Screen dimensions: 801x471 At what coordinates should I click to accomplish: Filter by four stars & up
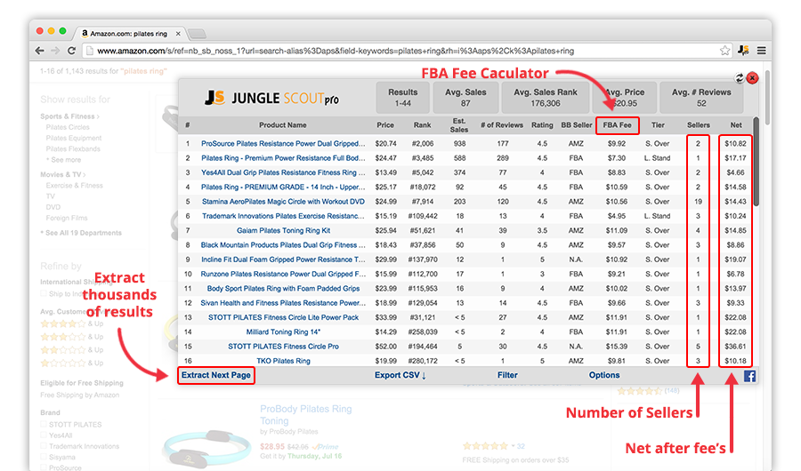pos(71,323)
